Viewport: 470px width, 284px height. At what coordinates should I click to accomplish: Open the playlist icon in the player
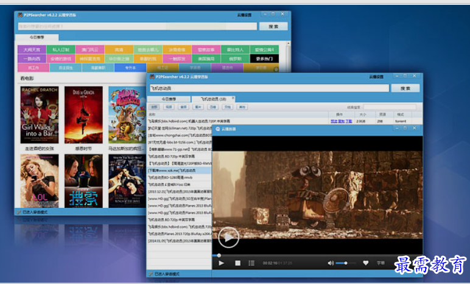pyautogui.click(x=251, y=263)
